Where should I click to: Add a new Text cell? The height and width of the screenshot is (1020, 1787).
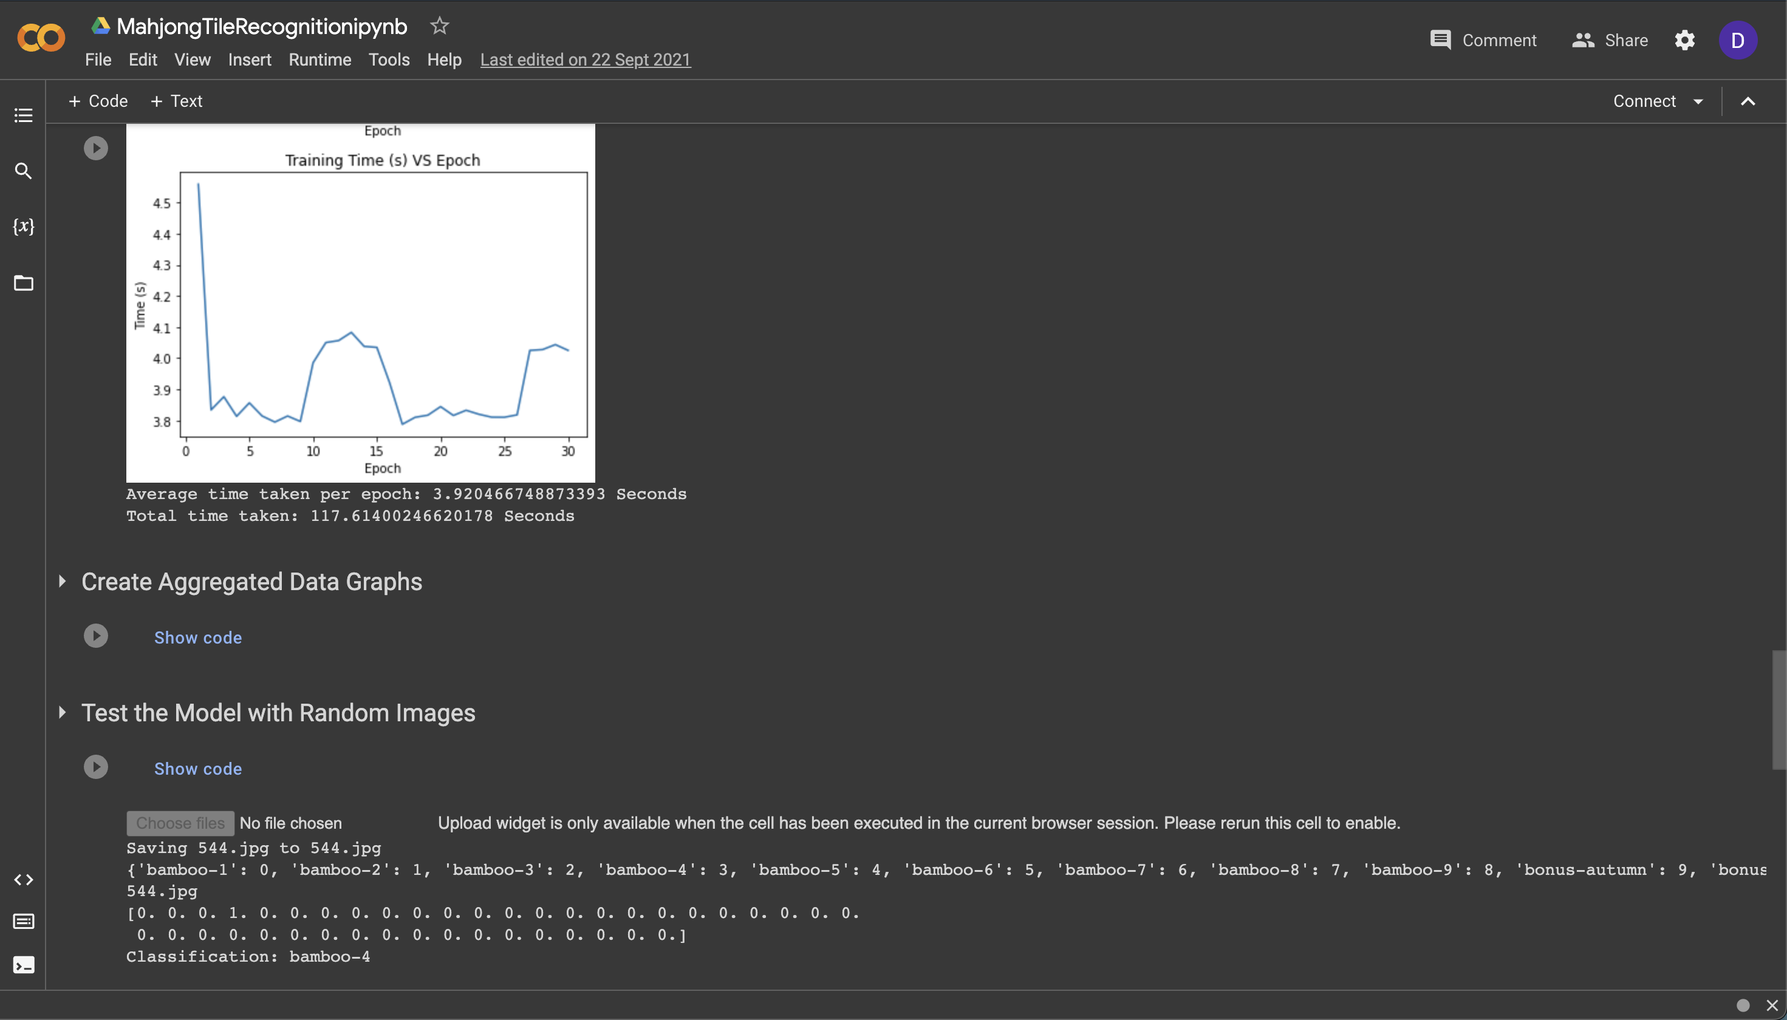point(177,101)
